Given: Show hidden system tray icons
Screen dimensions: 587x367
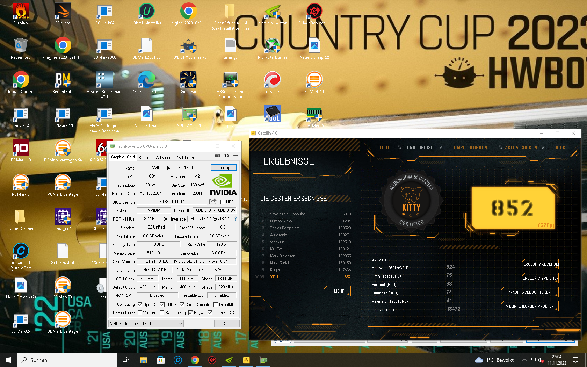Looking at the screenshot, I should click(524, 360).
